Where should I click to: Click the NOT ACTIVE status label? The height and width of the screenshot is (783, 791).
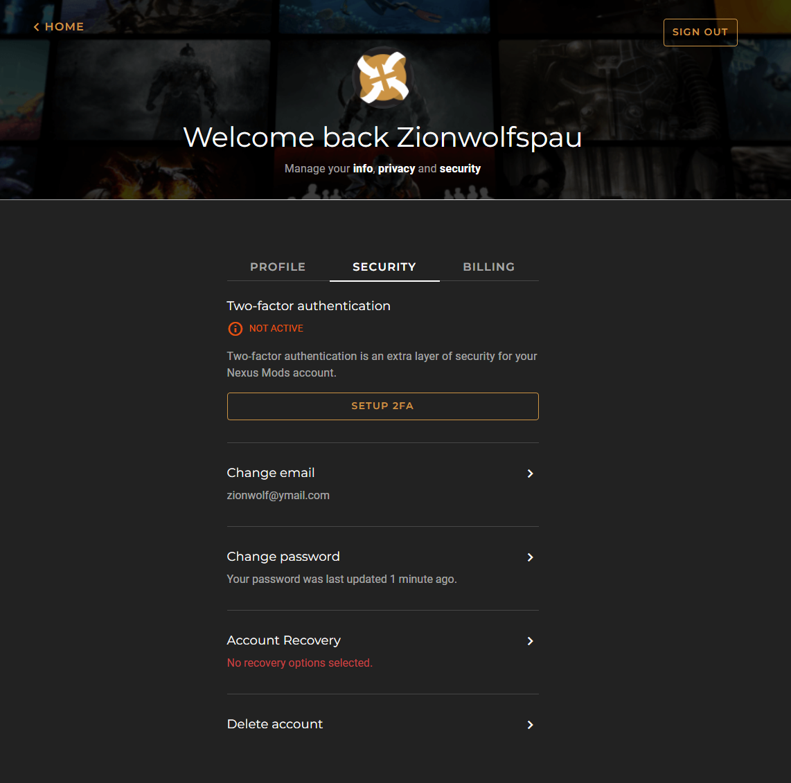click(276, 328)
